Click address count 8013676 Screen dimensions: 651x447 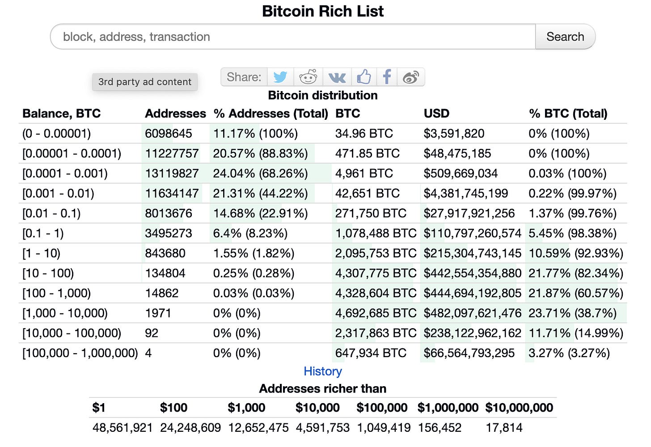coord(169,213)
